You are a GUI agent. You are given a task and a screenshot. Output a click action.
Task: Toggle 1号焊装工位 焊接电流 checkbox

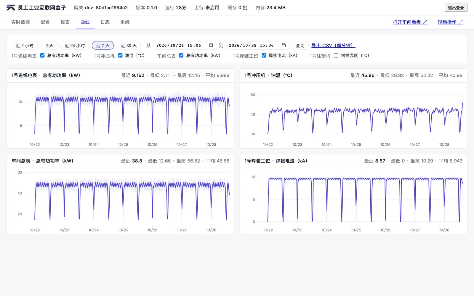[x=264, y=55]
